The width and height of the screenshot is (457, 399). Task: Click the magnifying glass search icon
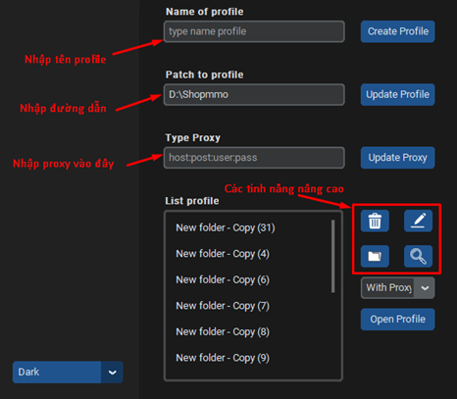pos(418,256)
